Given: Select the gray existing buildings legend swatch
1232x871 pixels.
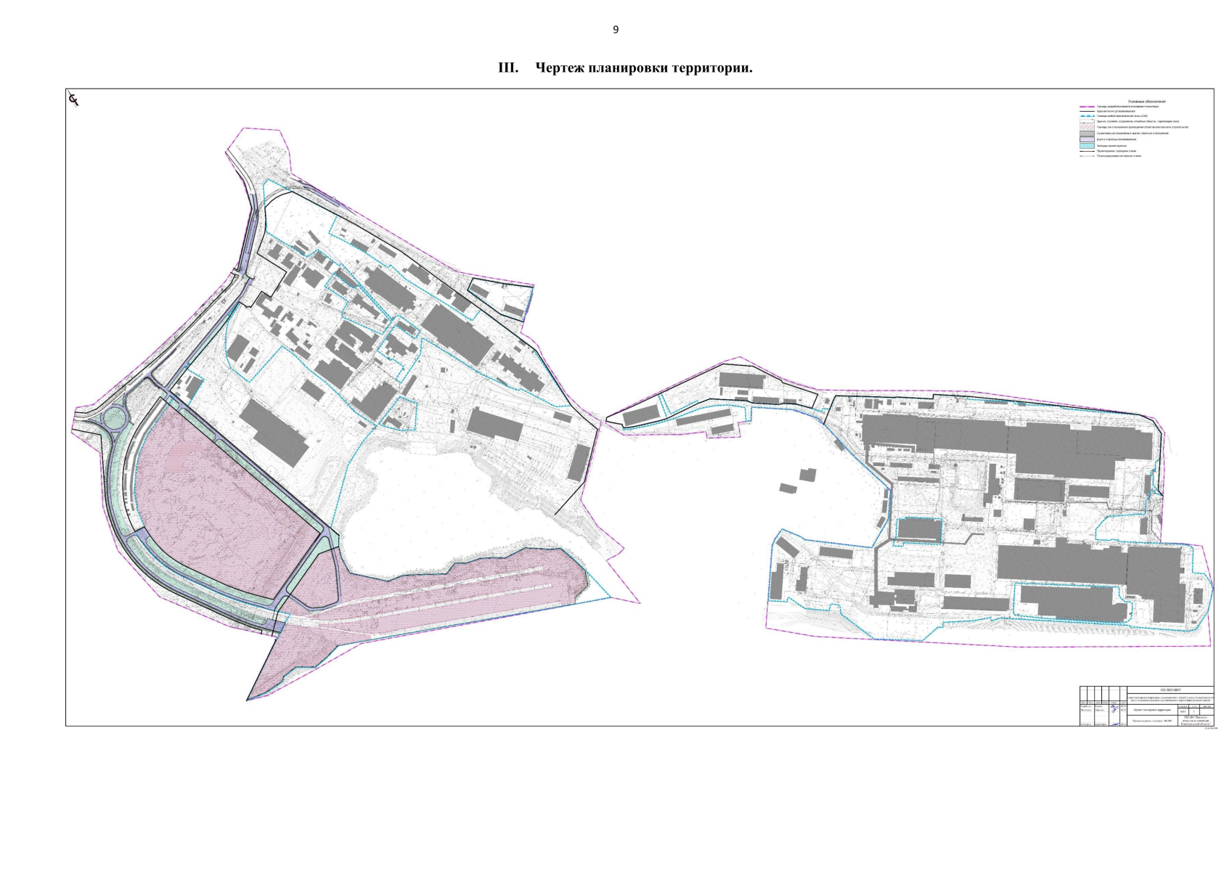Looking at the screenshot, I should coord(1087,134).
